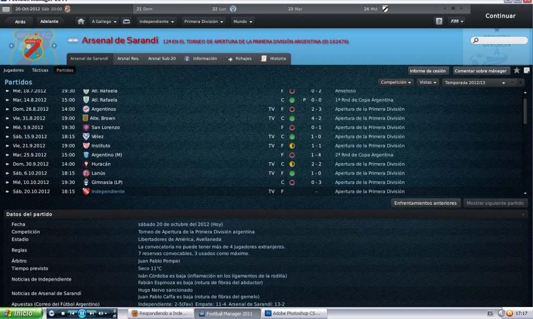Open the calendar icon beside the date

pos(6,9)
